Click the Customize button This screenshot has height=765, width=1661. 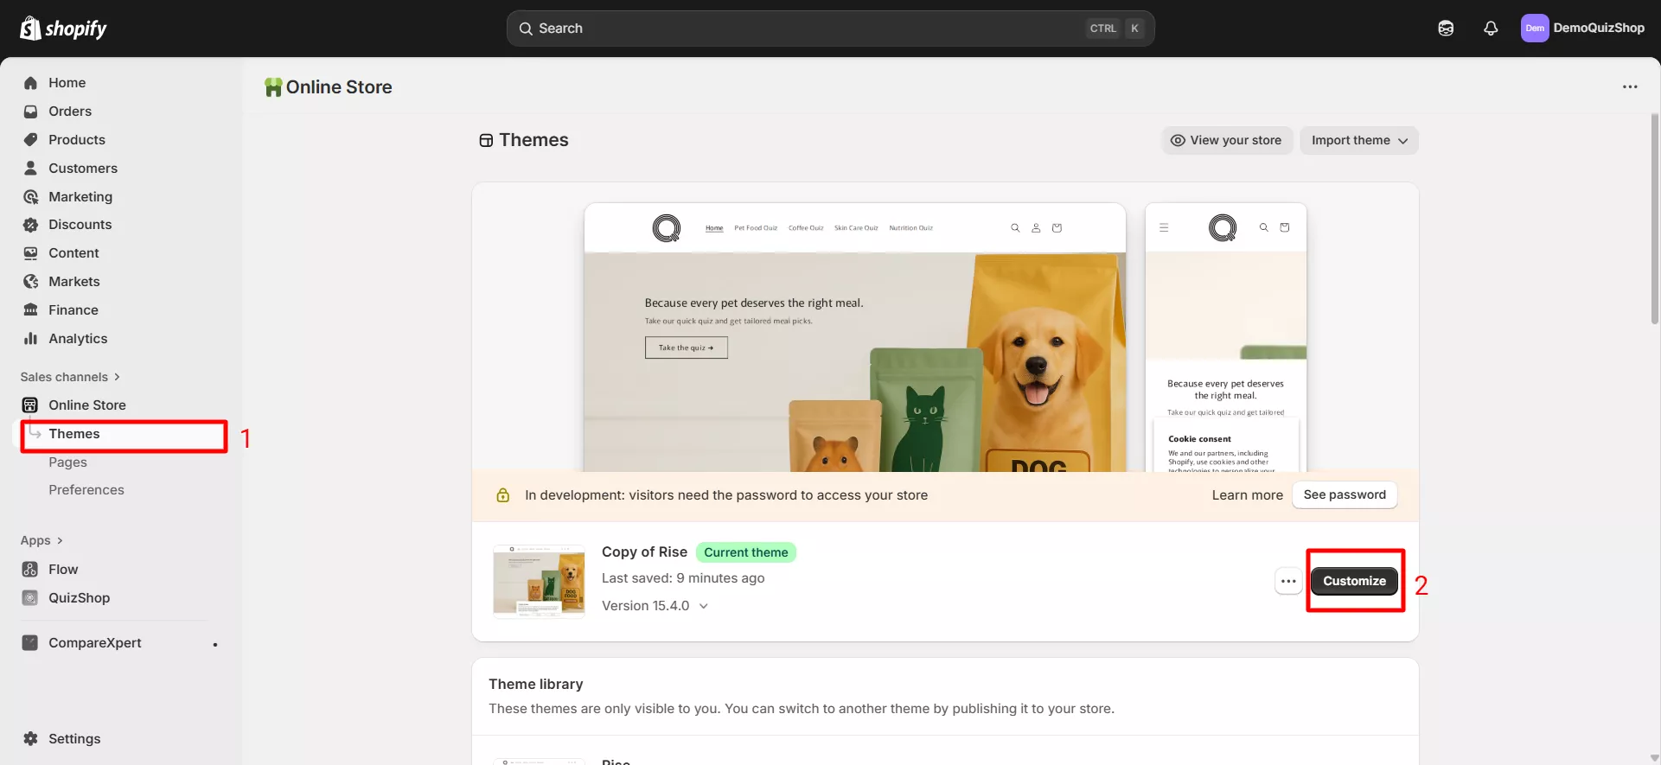[1354, 581]
